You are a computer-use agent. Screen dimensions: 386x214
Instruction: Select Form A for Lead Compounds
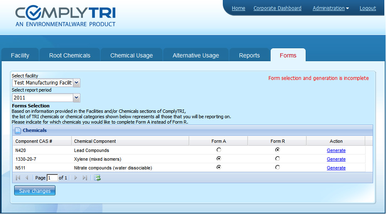[219, 150]
